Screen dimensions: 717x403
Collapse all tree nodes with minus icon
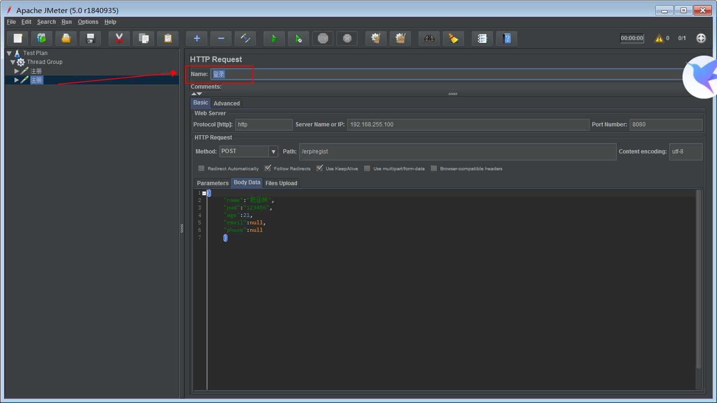click(x=221, y=38)
